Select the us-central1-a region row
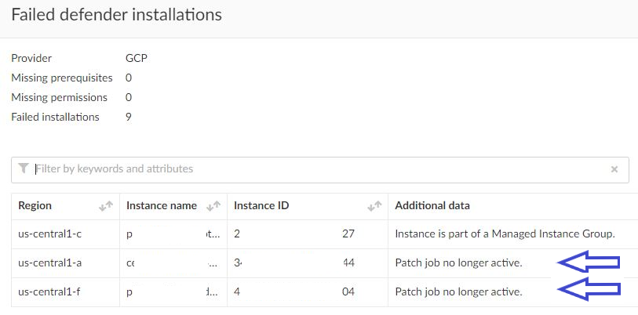The height and width of the screenshot is (315, 638). point(49,262)
